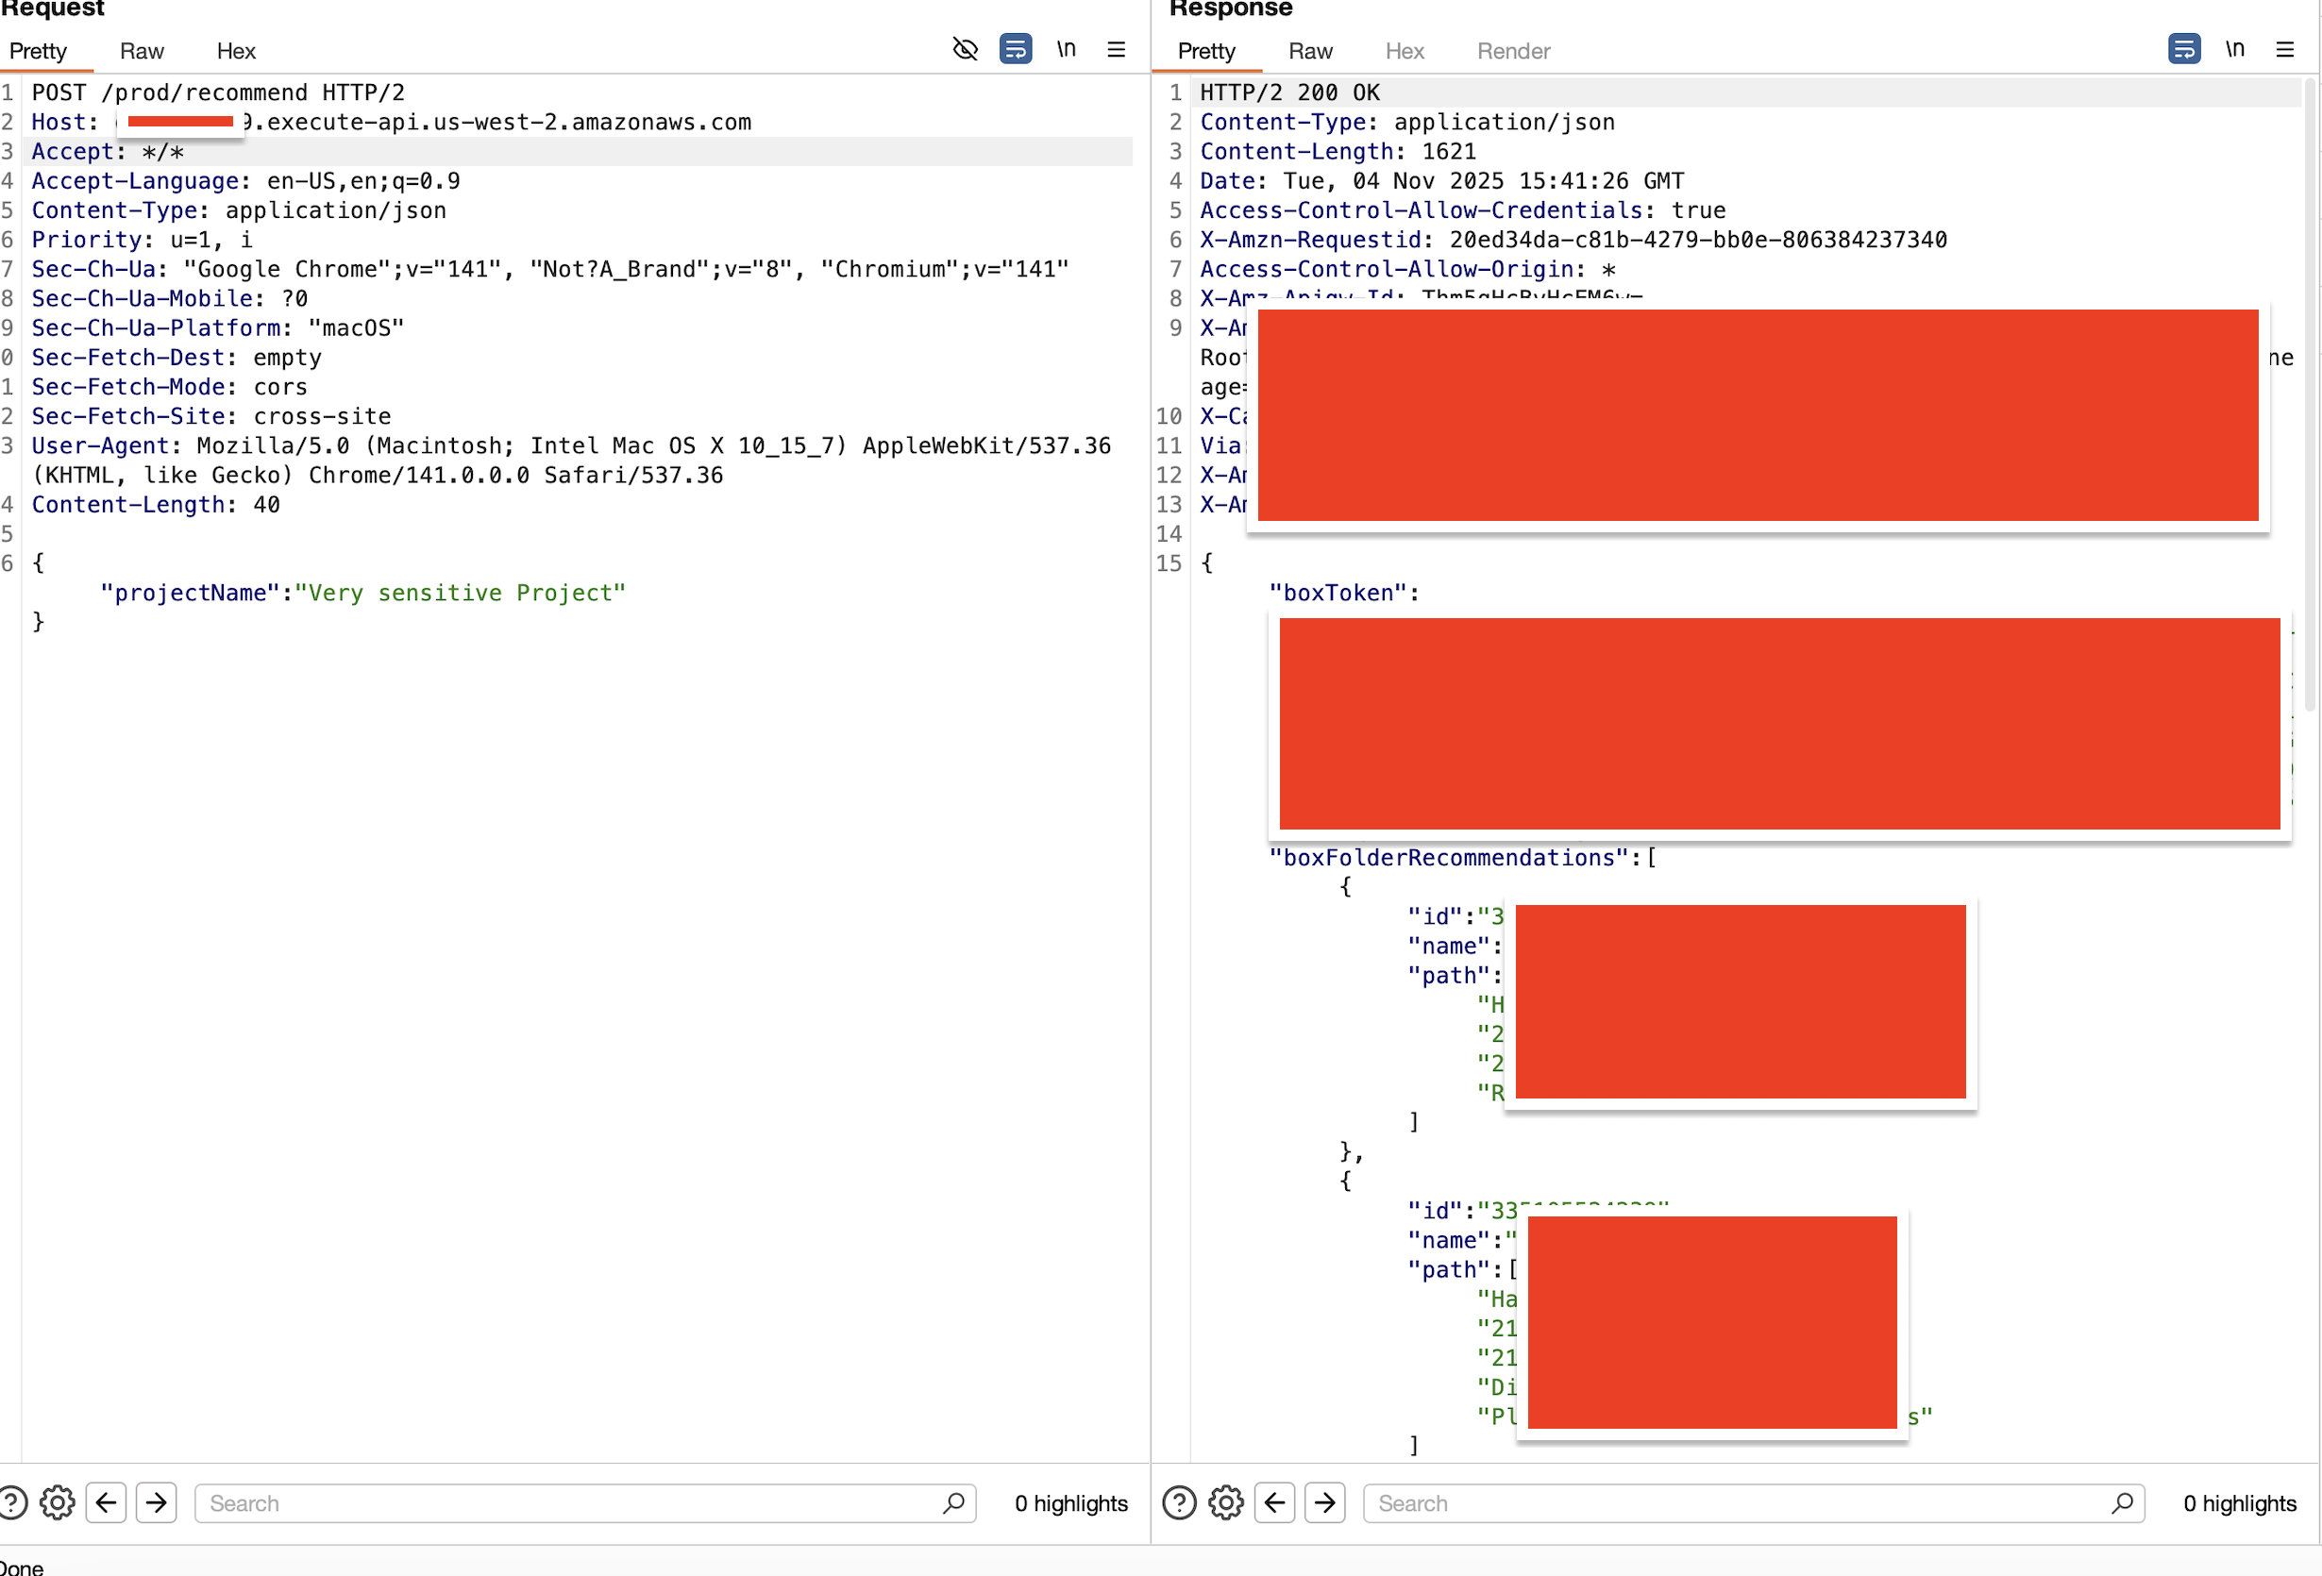Toggle \n line ending display in the response

point(2235,49)
